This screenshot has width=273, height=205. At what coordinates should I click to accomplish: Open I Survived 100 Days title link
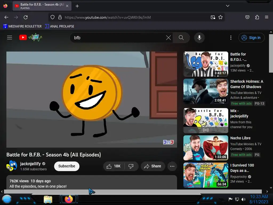(242, 168)
